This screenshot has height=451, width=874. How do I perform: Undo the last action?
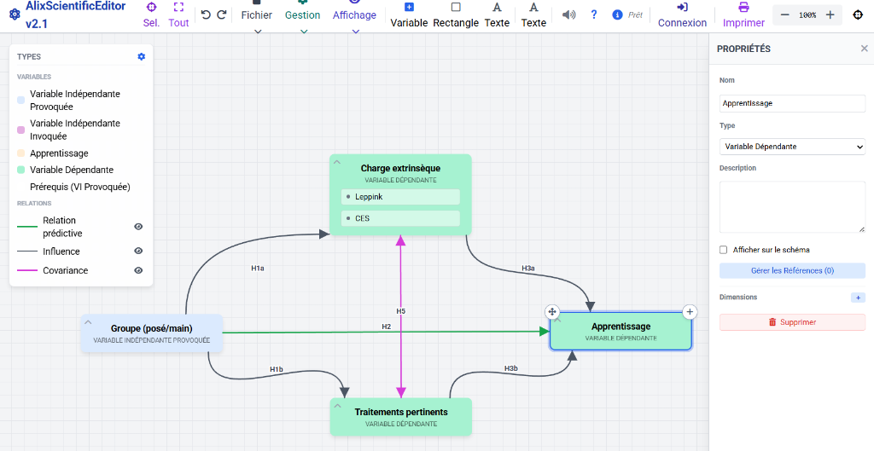coord(206,15)
